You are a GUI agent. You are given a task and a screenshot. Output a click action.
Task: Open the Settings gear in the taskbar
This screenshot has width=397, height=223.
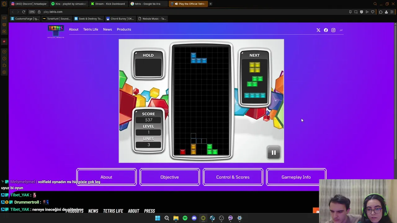239,218
